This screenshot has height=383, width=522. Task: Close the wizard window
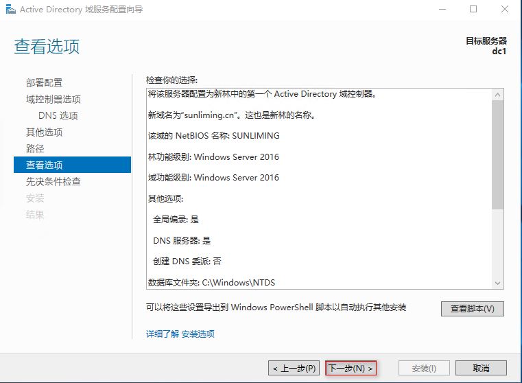505,10
